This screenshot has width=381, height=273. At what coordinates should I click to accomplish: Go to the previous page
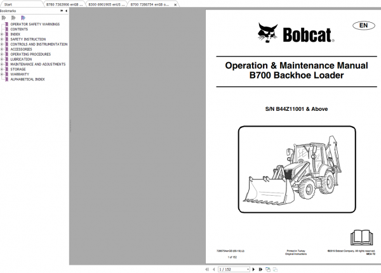click(x=214, y=269)
